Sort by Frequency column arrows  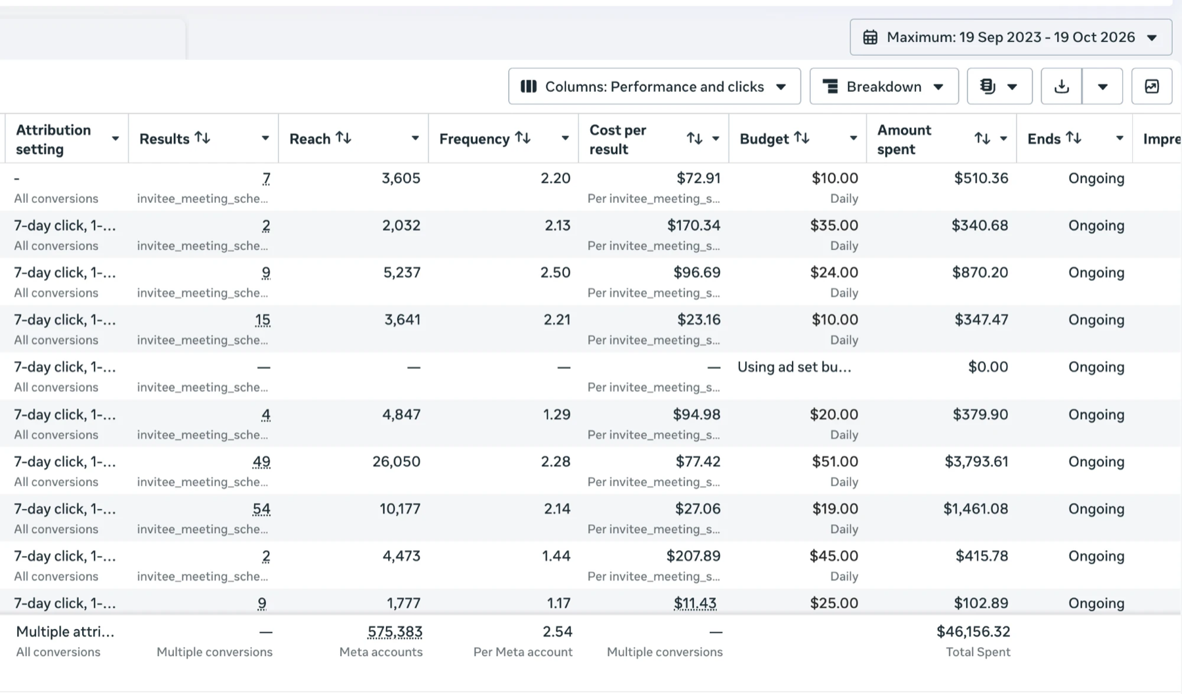point(523,138)
